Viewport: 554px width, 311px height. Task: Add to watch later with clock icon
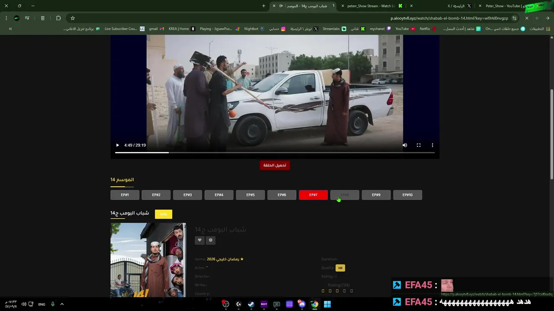[x=211, y=240]
